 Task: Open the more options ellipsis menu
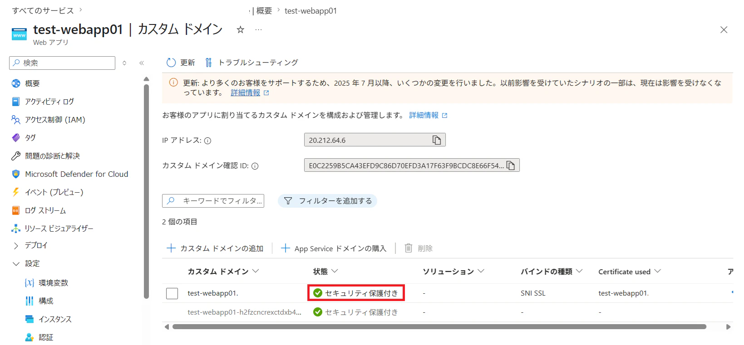tap(258, 29)
